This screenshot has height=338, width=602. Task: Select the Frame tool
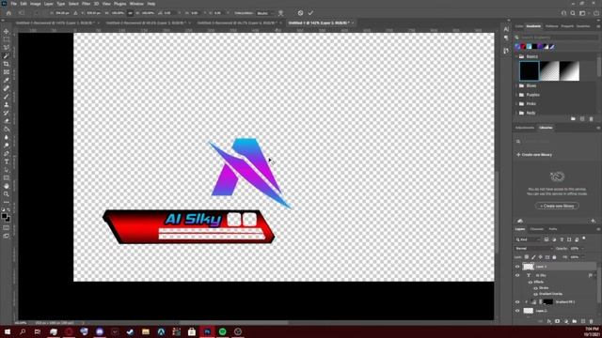click(7, 72)
